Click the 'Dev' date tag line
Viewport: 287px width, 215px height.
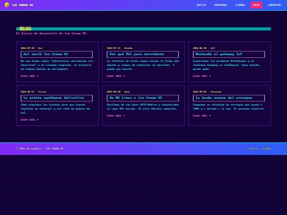pos(31,48)
